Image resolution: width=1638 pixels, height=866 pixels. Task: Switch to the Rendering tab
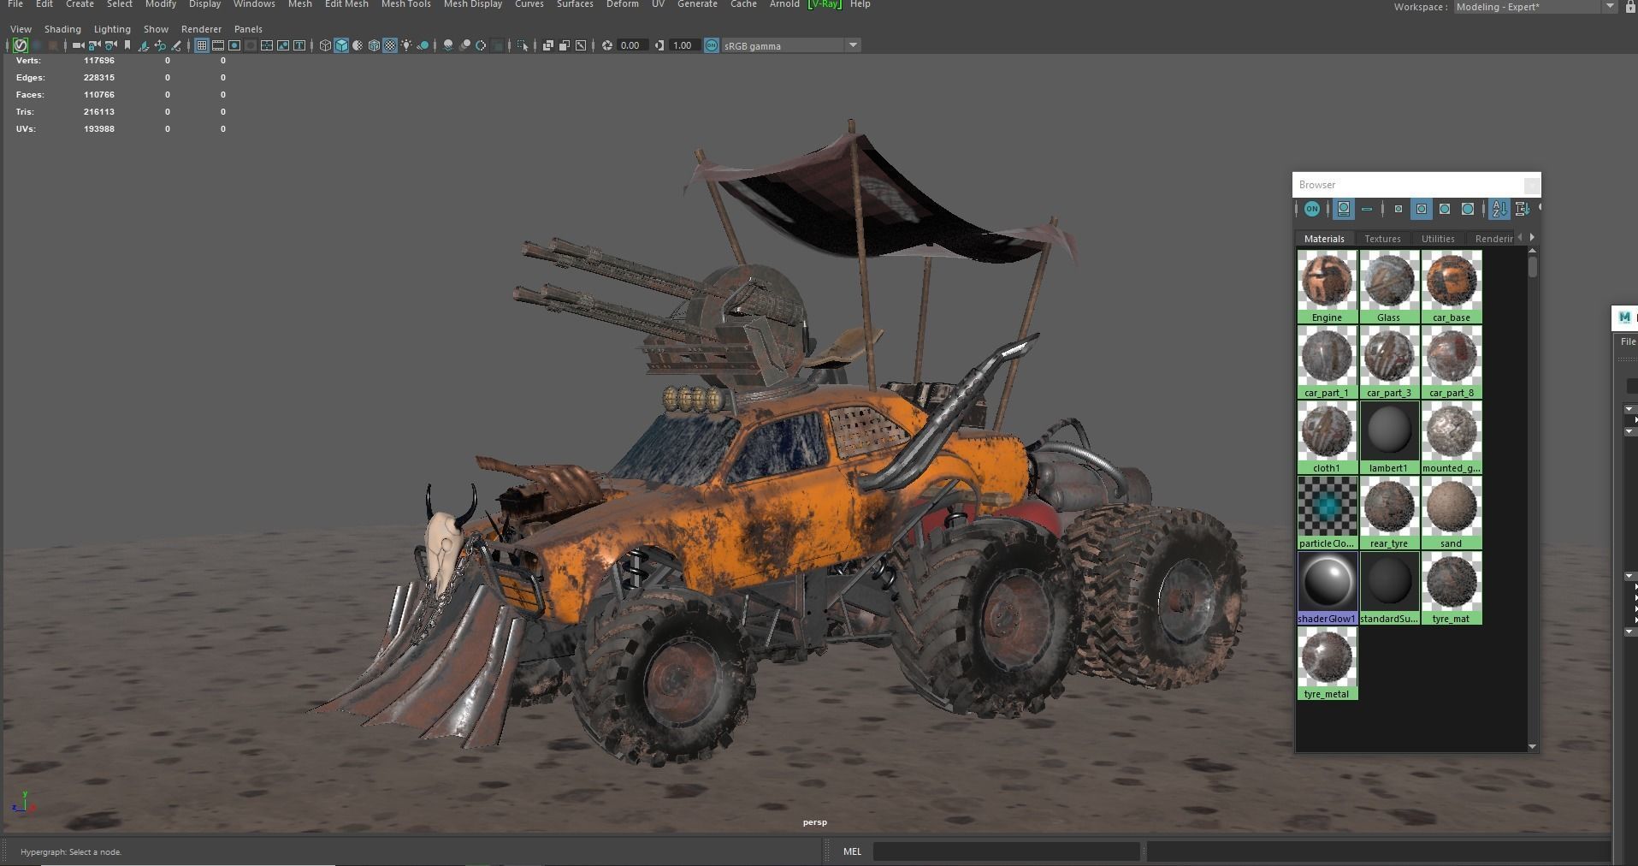pos(1493,239)
